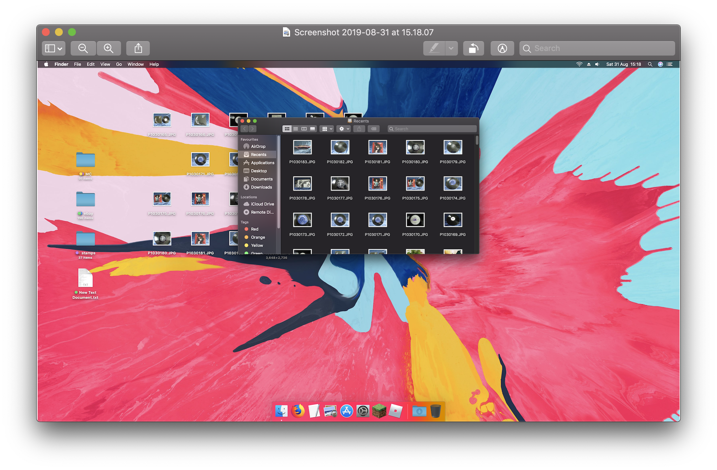Select P1030183.JPG thumbnail in Recents window

coord(302,147)
